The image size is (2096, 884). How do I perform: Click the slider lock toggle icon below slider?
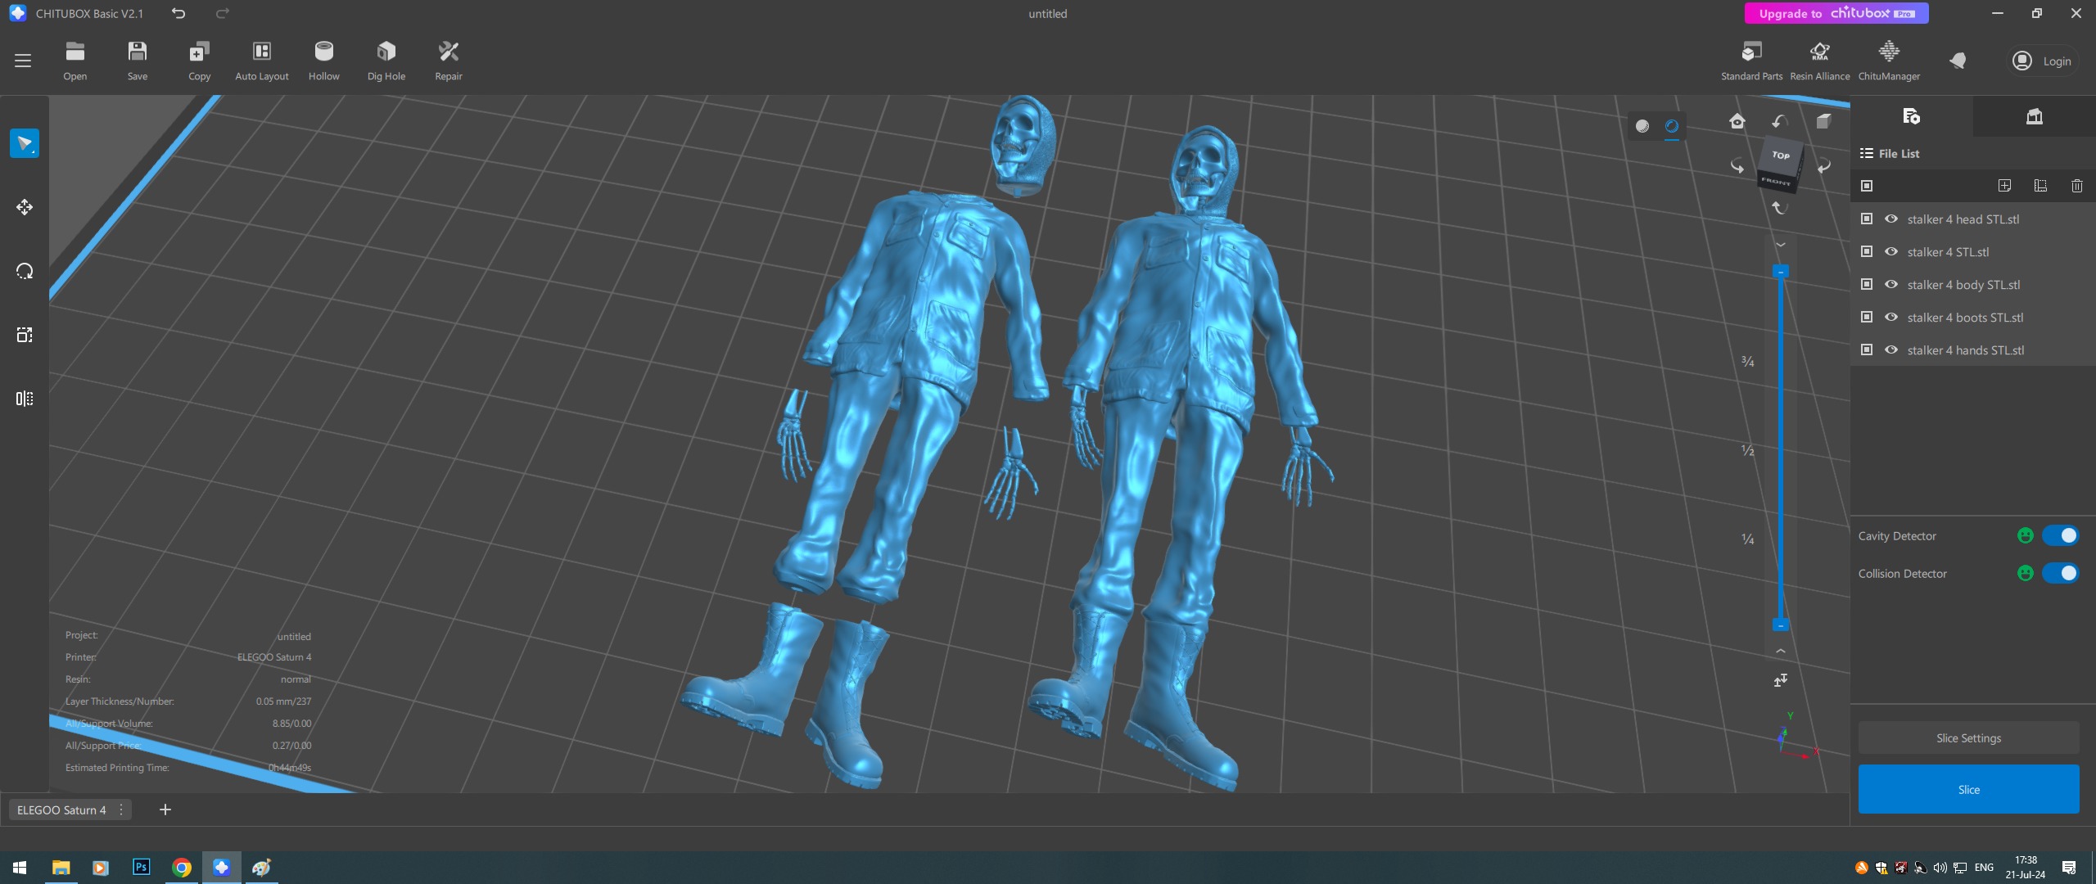[x=1780, y=680]
